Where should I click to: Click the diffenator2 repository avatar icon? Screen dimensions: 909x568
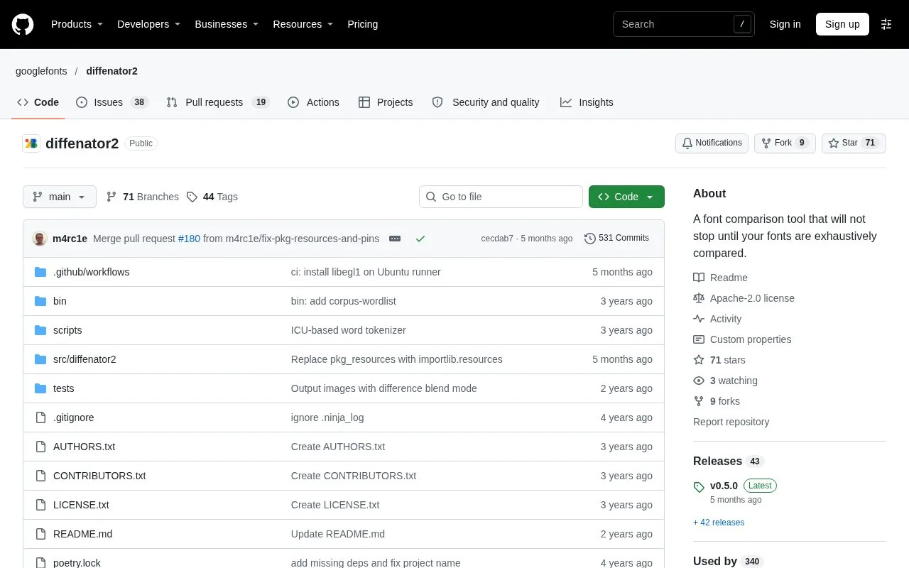coord(31,143)
